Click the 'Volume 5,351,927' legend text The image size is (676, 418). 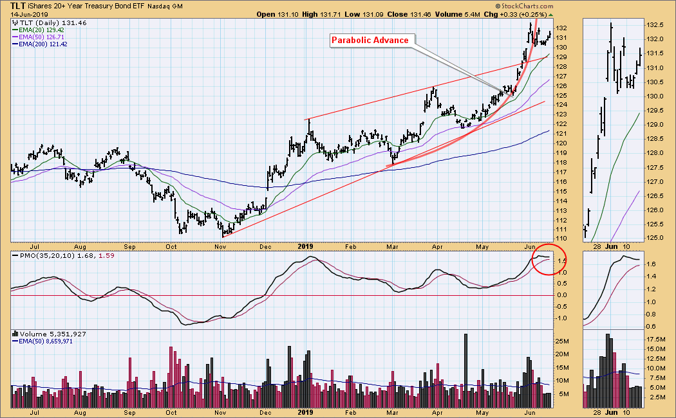coord(53,334)
